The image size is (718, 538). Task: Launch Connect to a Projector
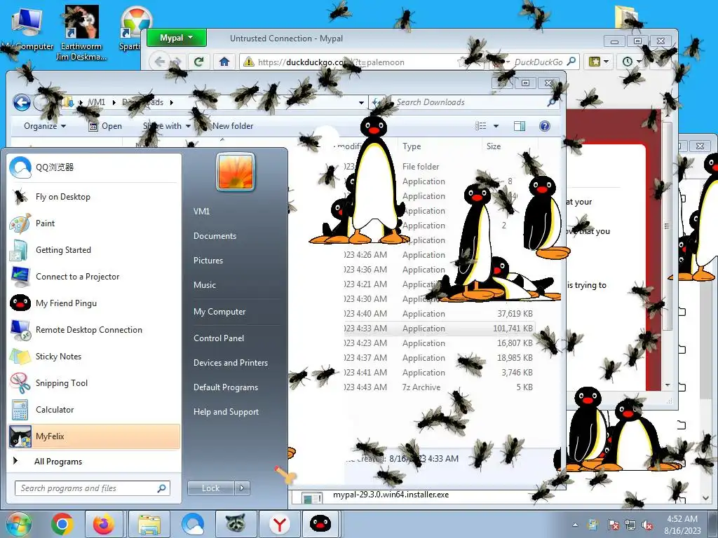94,276
